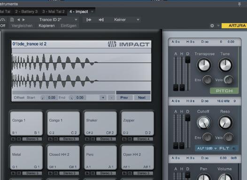The width and height of the screenshot is (247, 180).
Task: Click the Offset End knob
Action: pyautogui.click(x=71, y=98)
